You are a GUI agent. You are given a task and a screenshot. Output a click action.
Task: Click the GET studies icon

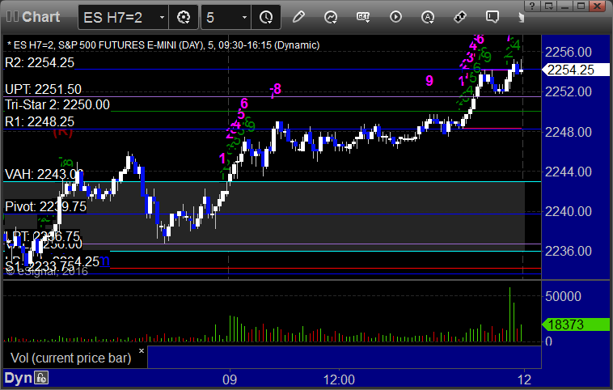point(363,17)
